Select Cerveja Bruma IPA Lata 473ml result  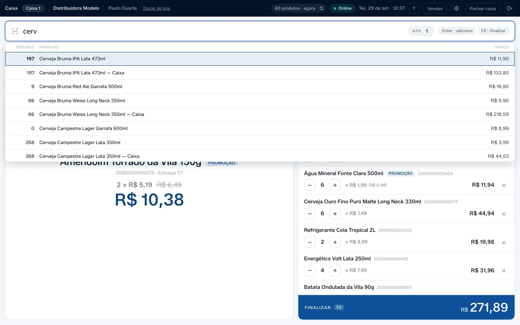260,59
